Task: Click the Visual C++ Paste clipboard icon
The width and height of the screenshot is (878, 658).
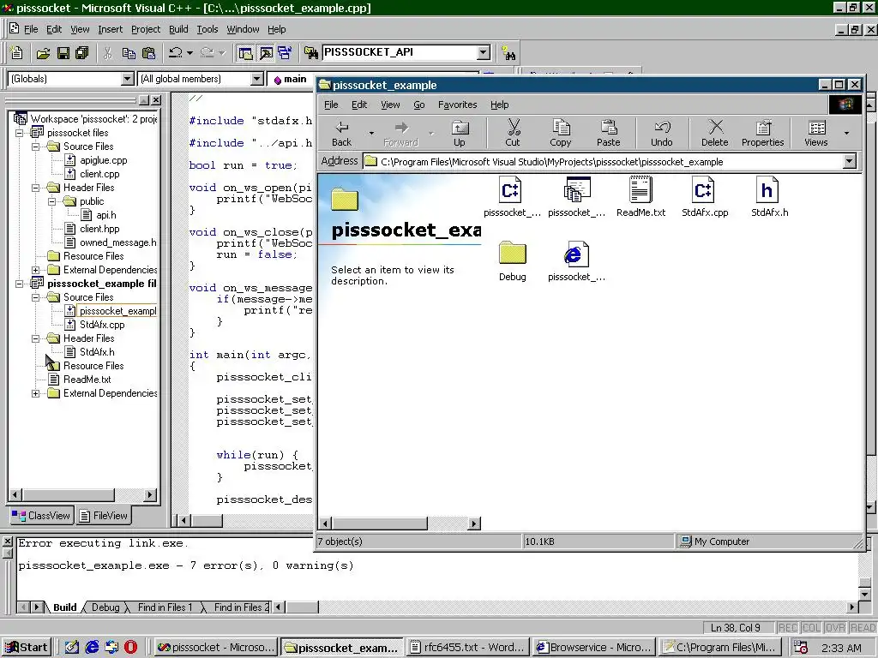Action: coord(148,53)
